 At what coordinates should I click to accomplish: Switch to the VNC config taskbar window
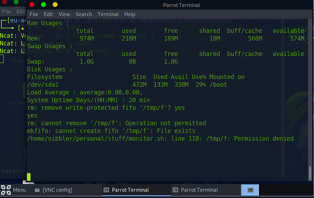(53, 190)
